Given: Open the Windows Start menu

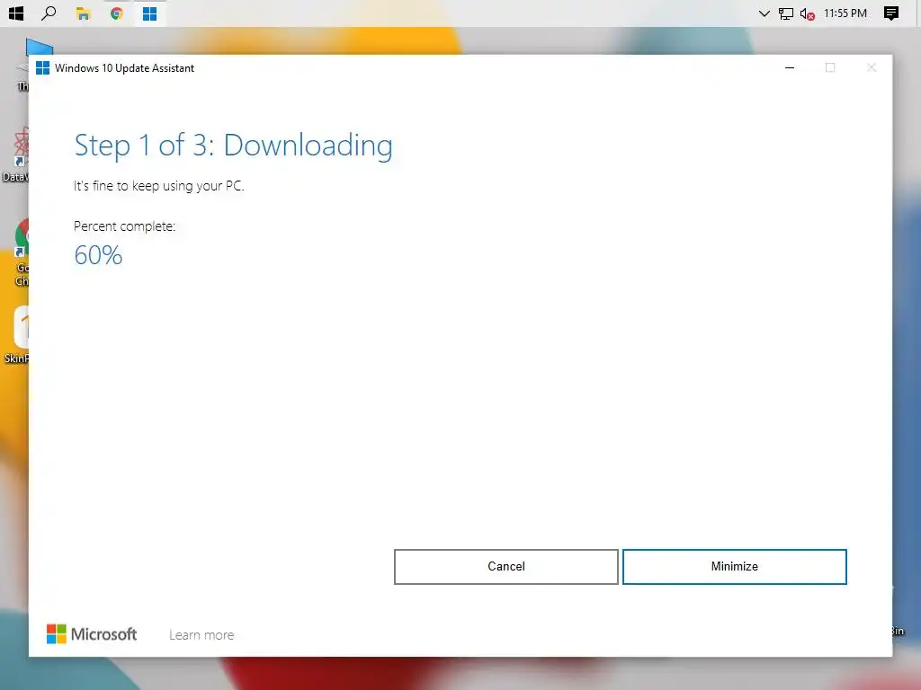Looking at the screenshot, I should click(x=16, y=13).
